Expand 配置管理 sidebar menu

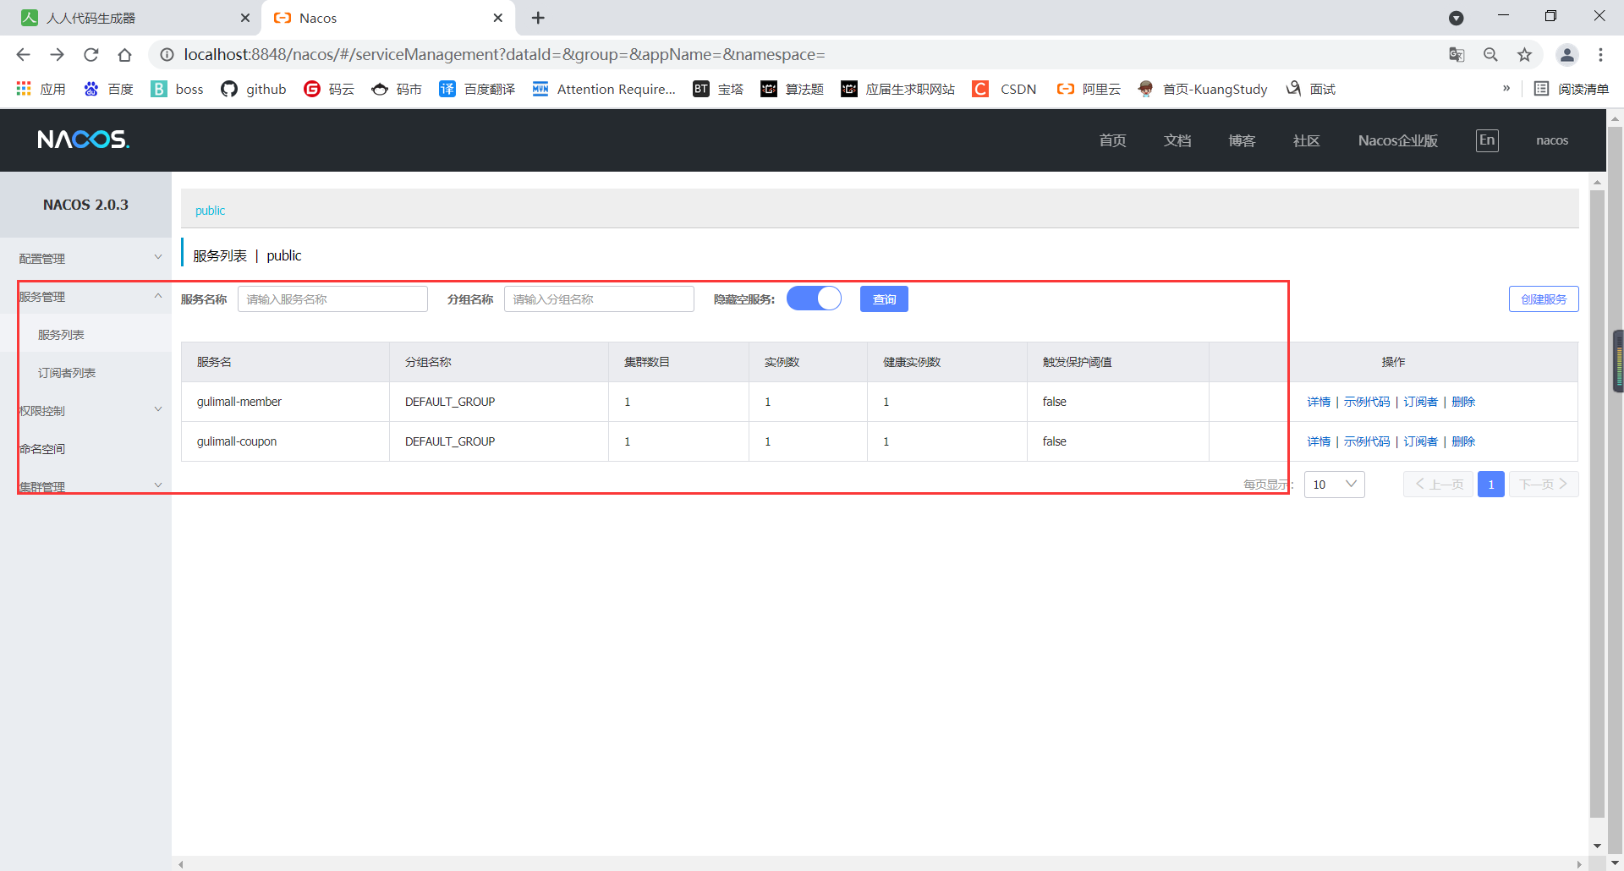85,258
